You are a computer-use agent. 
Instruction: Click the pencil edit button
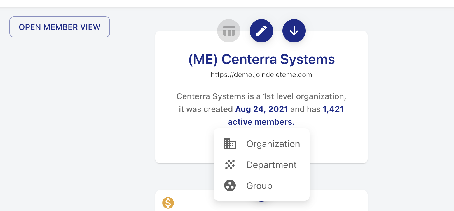(261, 31)
